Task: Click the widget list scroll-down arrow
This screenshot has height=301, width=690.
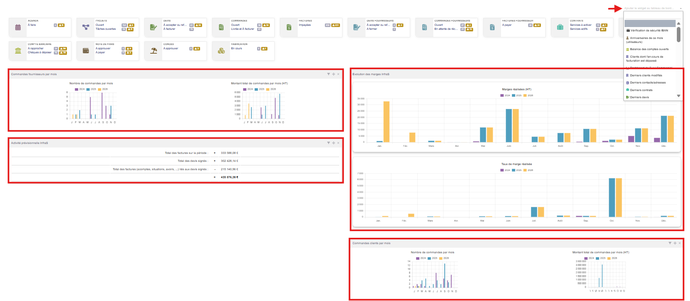Action: [678, 96]
